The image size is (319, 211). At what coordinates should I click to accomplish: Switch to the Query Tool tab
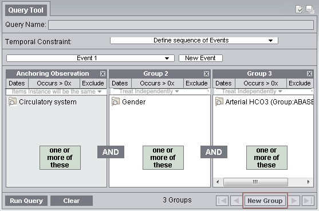pos(26,10)
